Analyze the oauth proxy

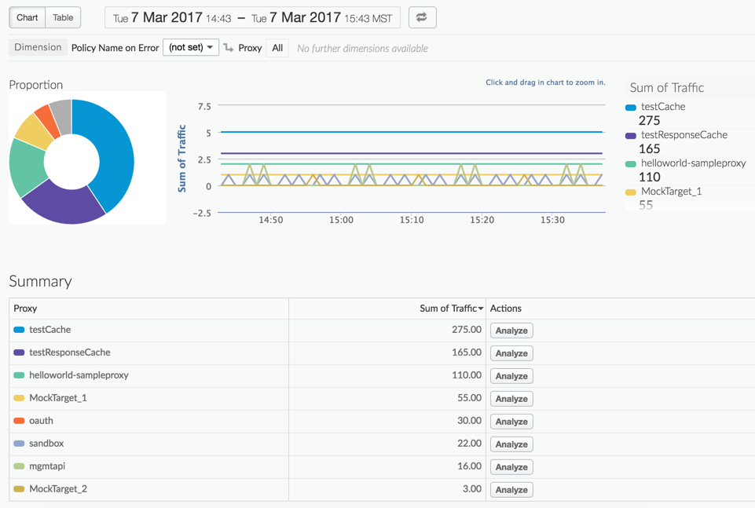(511, 422)
